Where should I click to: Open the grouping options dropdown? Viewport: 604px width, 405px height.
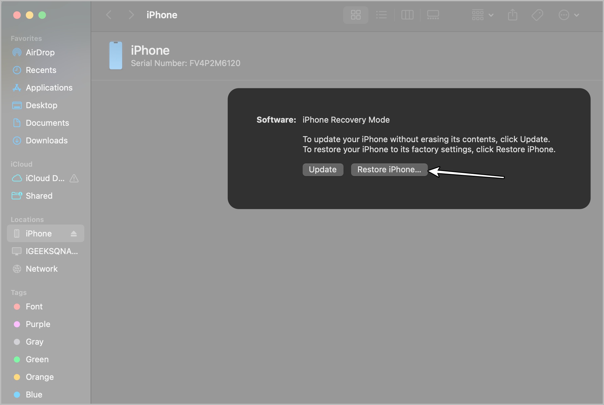pyautogui.click(x=482, y=15)
